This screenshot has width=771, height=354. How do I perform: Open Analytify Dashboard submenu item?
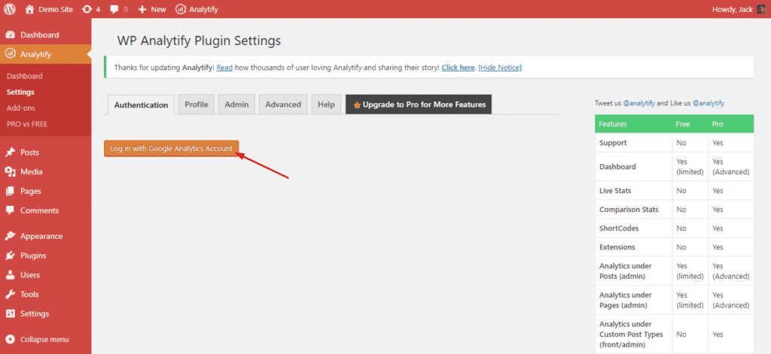(x=25, y=76)
